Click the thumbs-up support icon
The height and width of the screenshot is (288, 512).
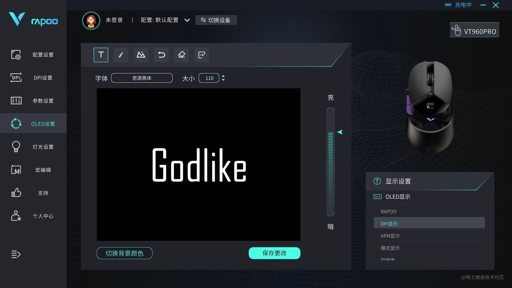pos(16,193)
